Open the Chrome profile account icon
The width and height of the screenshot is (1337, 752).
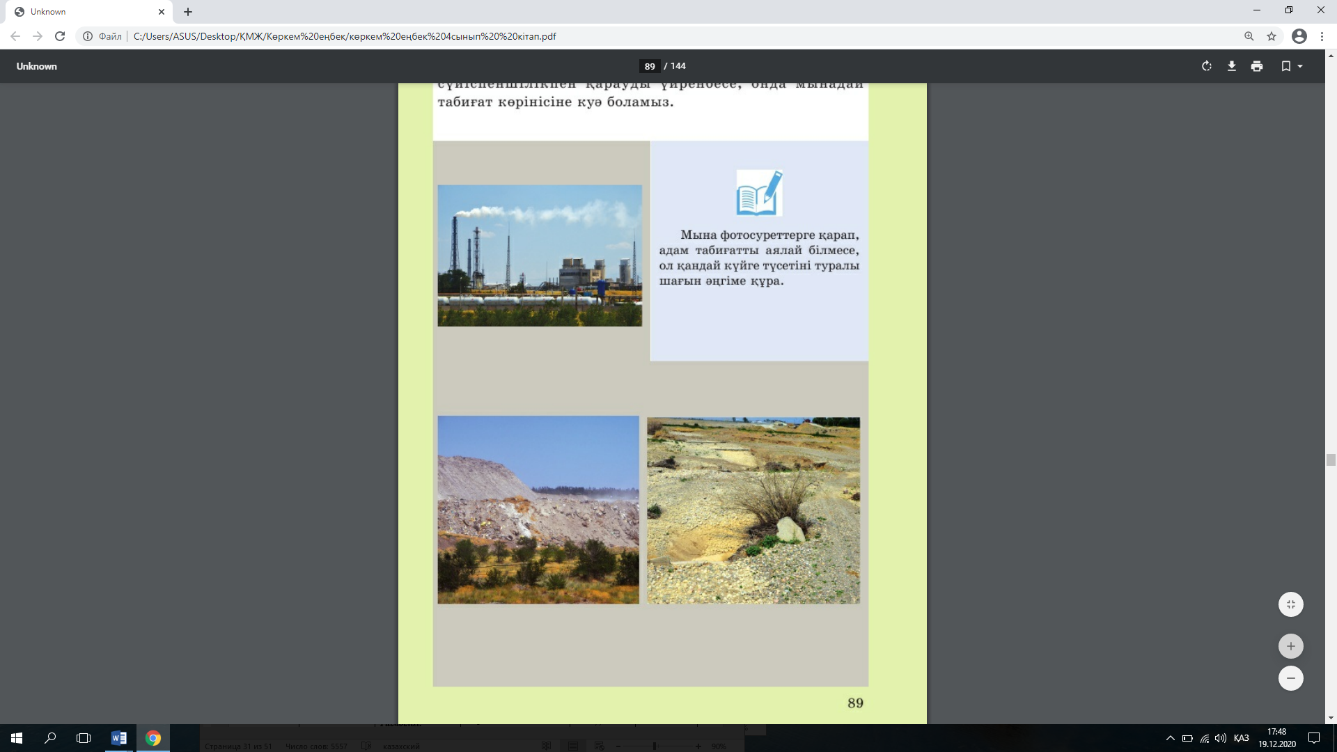(x=1299, y=36)
